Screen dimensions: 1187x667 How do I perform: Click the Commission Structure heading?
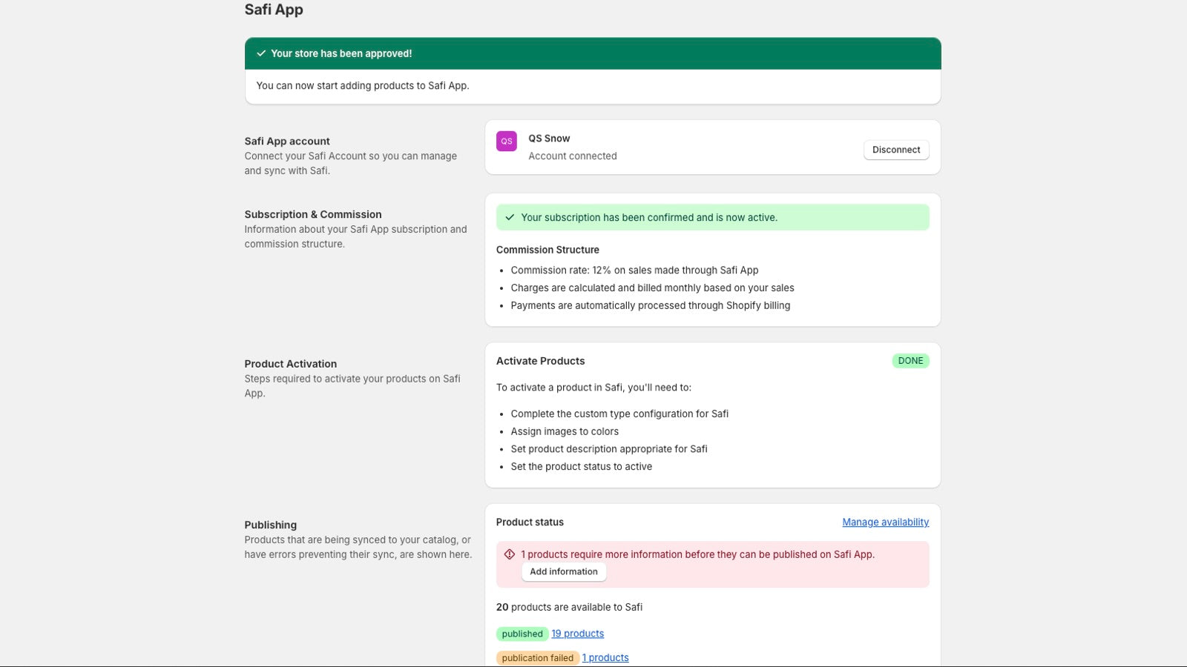pos(548,250)
